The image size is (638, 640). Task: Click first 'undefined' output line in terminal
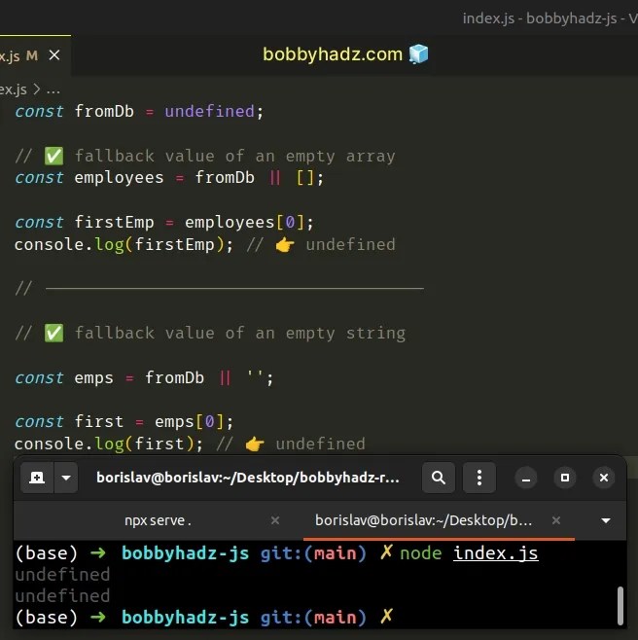tap(62, 575)
